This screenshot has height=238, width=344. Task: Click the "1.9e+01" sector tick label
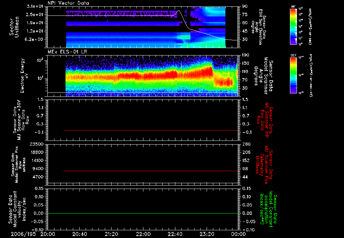click(x=34, y=23)
